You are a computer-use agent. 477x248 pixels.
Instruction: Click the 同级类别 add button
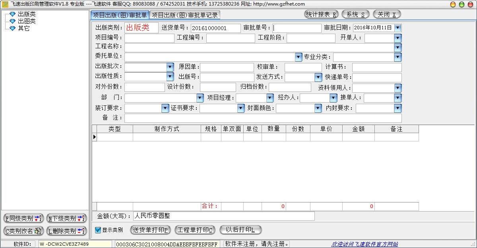point(23,218)
